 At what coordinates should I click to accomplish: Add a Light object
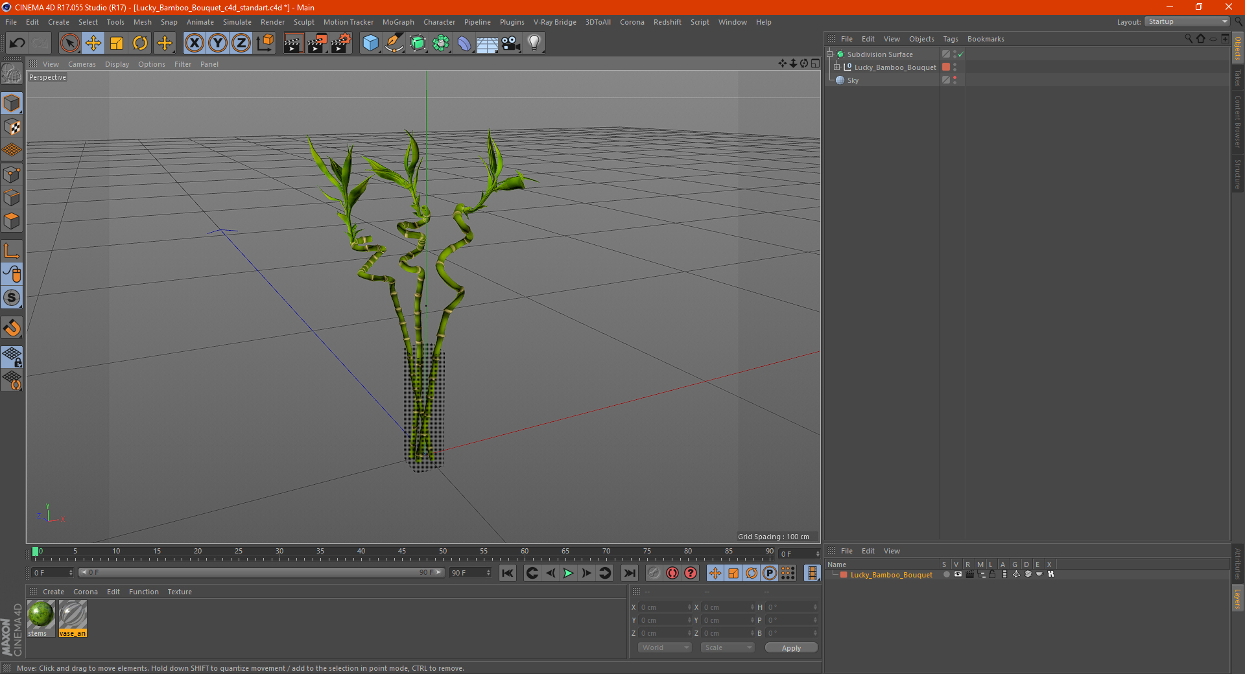pos(534,43)
